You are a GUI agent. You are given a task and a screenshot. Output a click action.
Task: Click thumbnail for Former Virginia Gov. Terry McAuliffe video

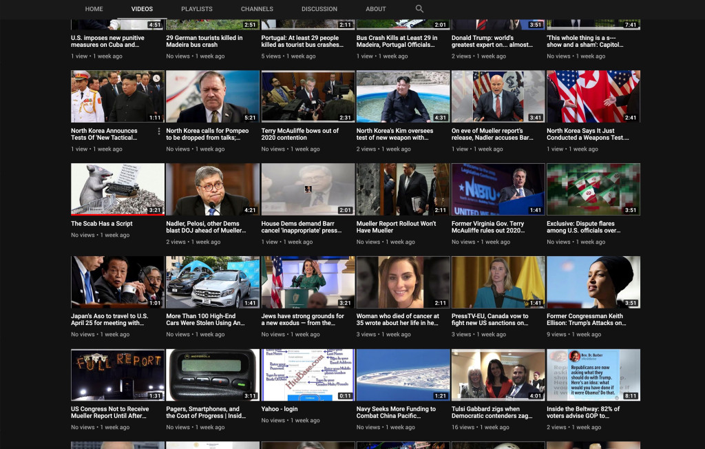498,189
